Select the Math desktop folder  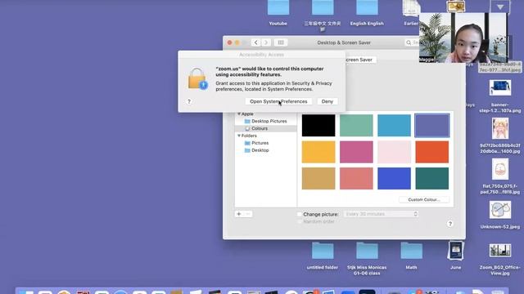411,256
